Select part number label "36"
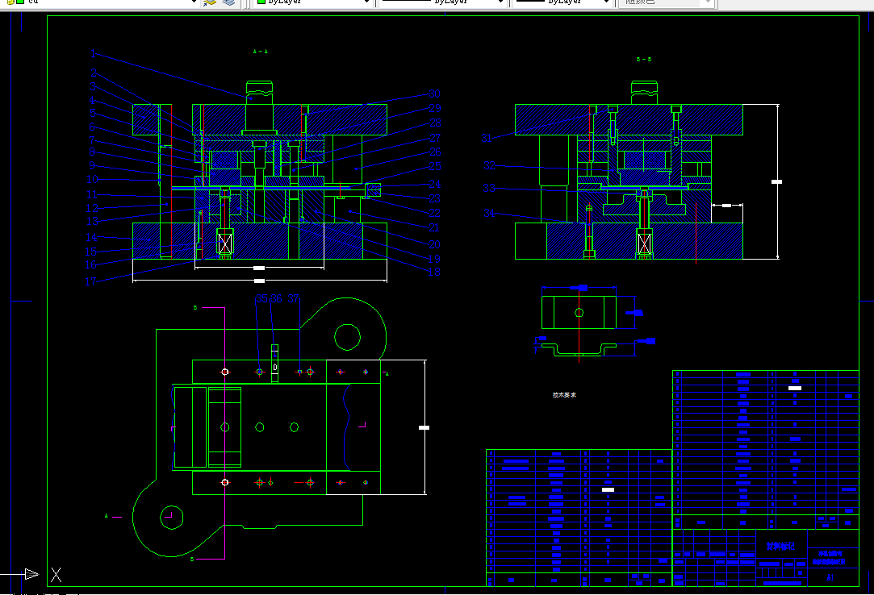This screenshot has width=874, height=595. (x=277, y=299)
